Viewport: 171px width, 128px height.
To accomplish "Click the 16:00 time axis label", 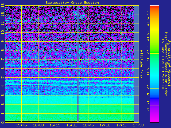I will click(x=38, y=125).
